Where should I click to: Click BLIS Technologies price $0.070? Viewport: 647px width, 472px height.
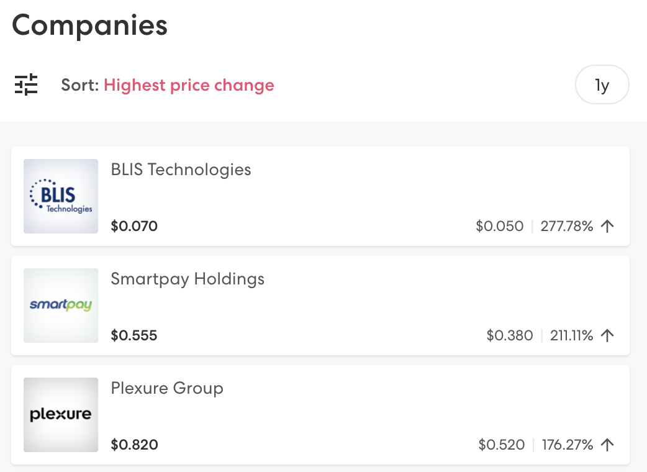134,226
